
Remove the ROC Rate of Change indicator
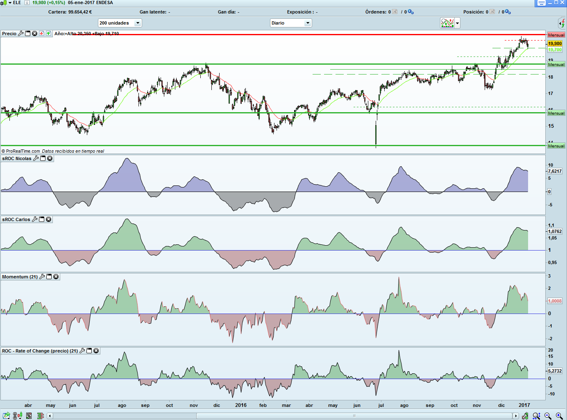(96, 351)
